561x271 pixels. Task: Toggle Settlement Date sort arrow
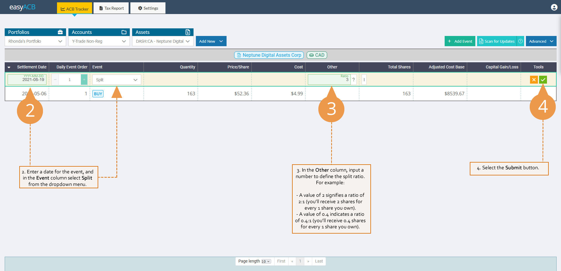(x=9, y=67)
